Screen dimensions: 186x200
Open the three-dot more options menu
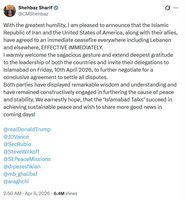point(176,8)
